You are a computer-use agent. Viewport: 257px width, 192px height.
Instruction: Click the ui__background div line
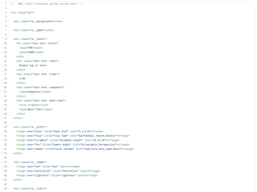click(x=38, y=21)
